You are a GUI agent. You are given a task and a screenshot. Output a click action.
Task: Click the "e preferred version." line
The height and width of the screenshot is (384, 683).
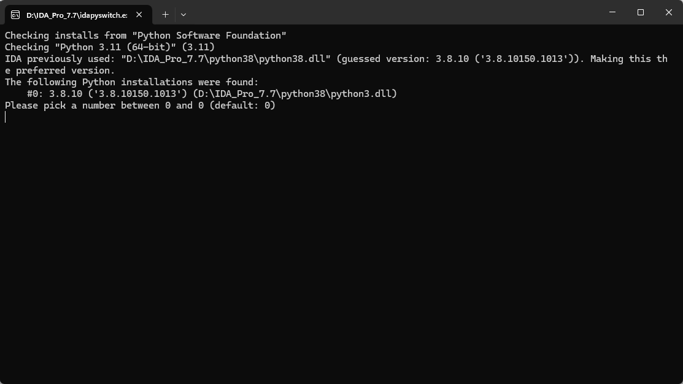(60, 71)
